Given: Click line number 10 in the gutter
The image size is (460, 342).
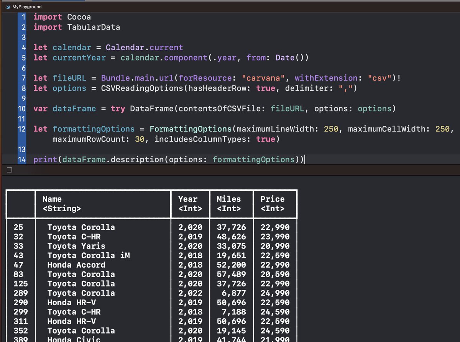Looking at the screenshot, I should click(21, 109).
